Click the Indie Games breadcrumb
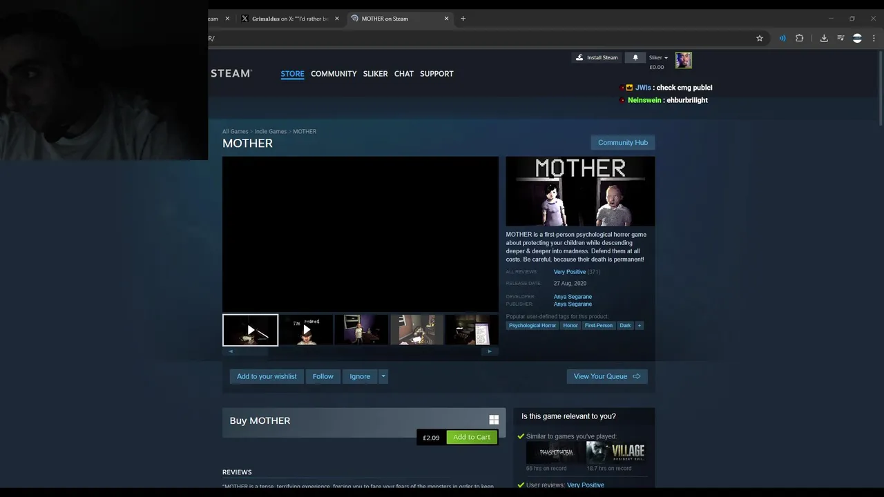This screenshot has height=497, width=884. pos(271,131)
